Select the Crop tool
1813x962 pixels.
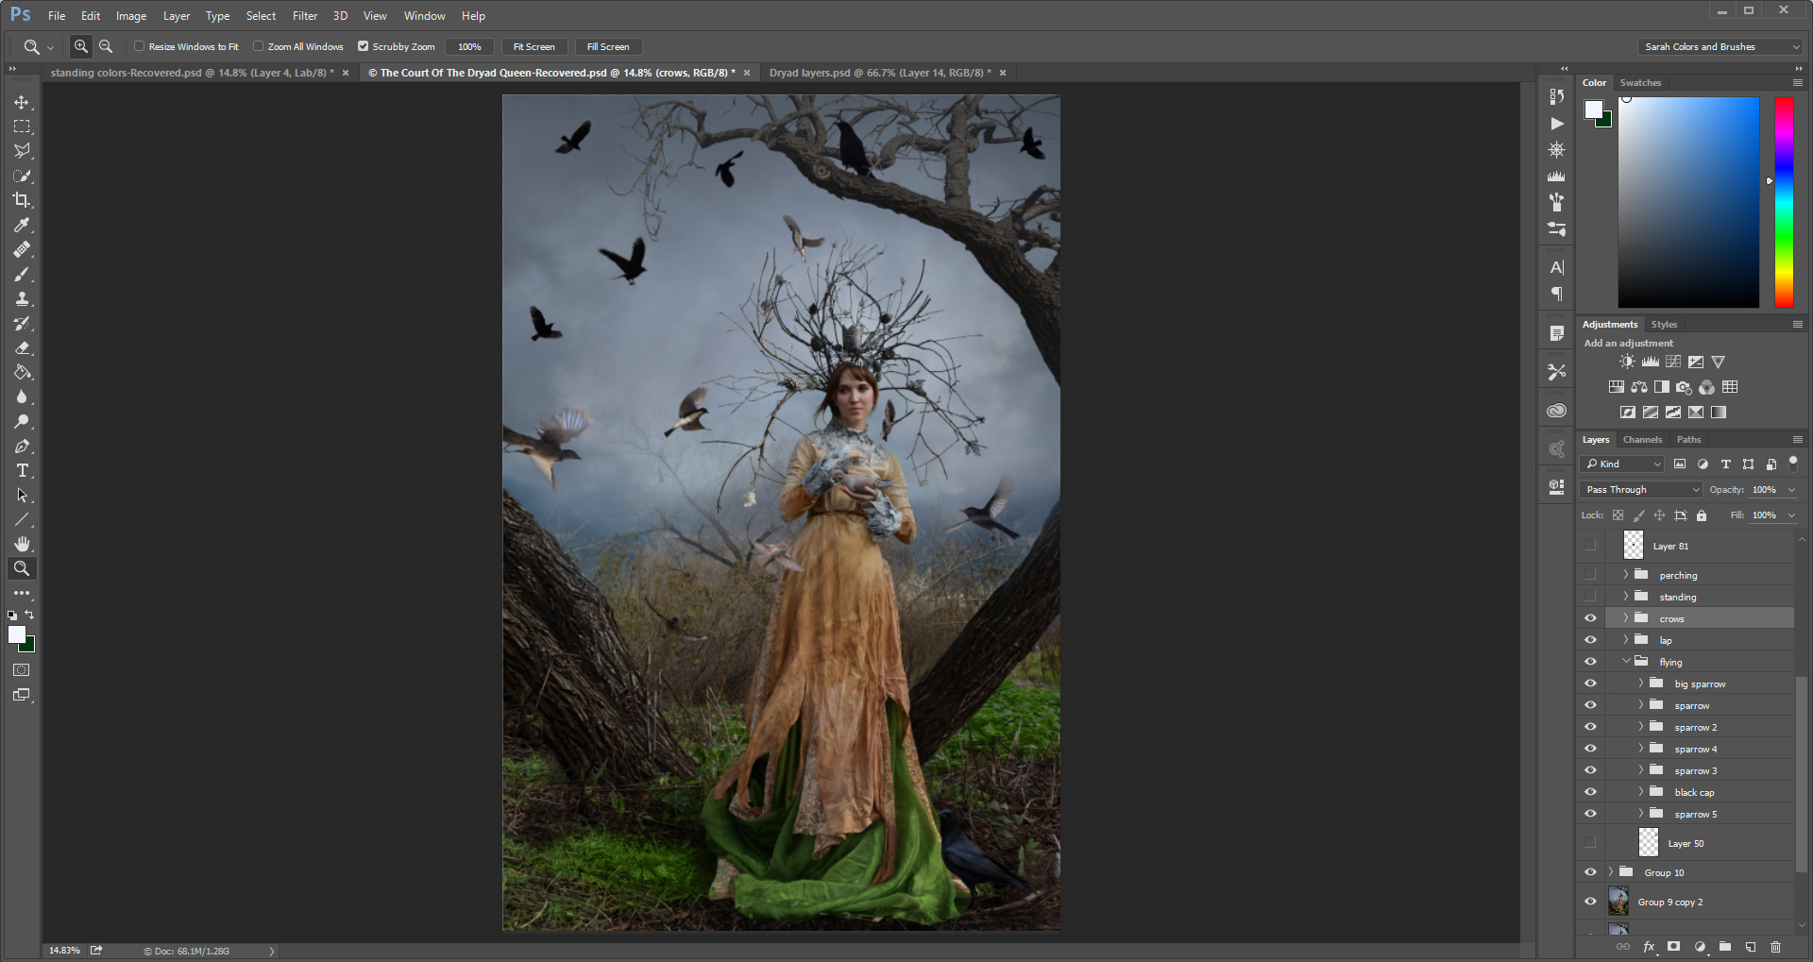(x=21, y=200)
